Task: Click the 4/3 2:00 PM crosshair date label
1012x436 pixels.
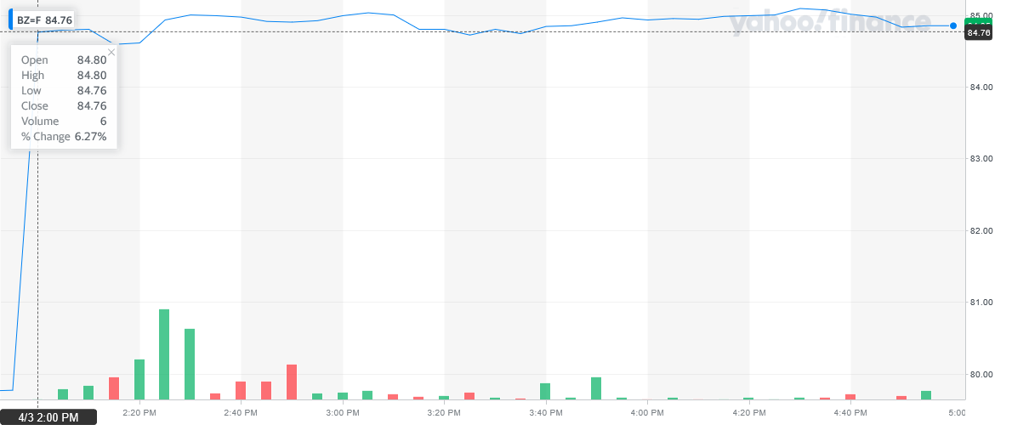Action: pos(48,417)
